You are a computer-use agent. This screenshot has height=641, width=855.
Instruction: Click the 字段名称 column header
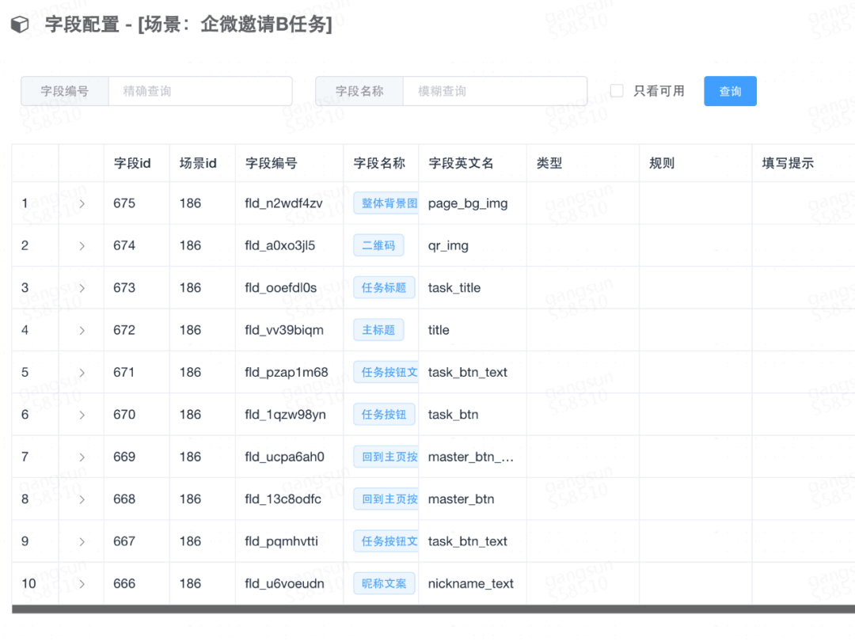(379, 163)
